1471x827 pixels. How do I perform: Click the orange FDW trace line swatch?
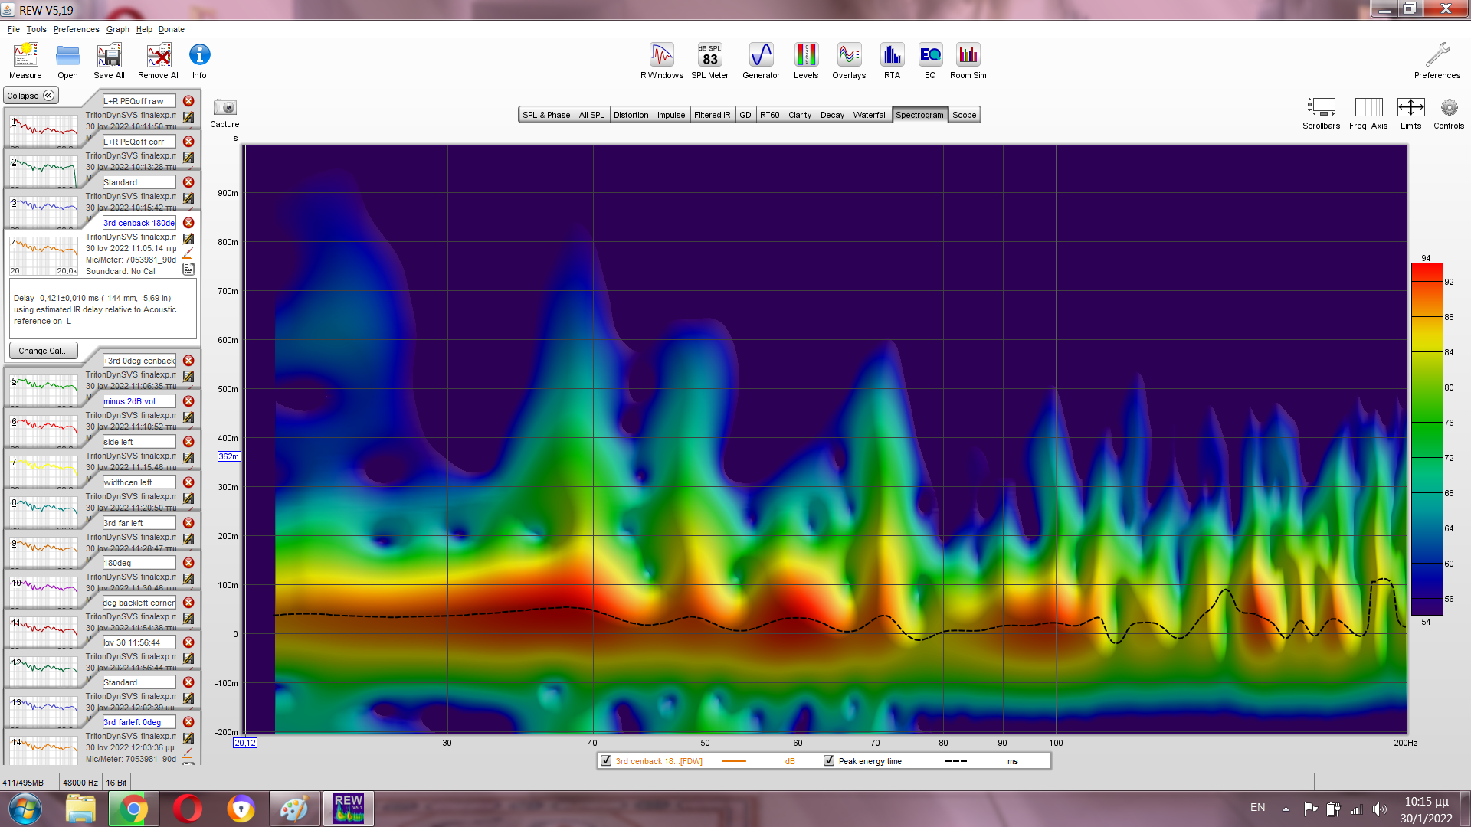coord(733,761)
